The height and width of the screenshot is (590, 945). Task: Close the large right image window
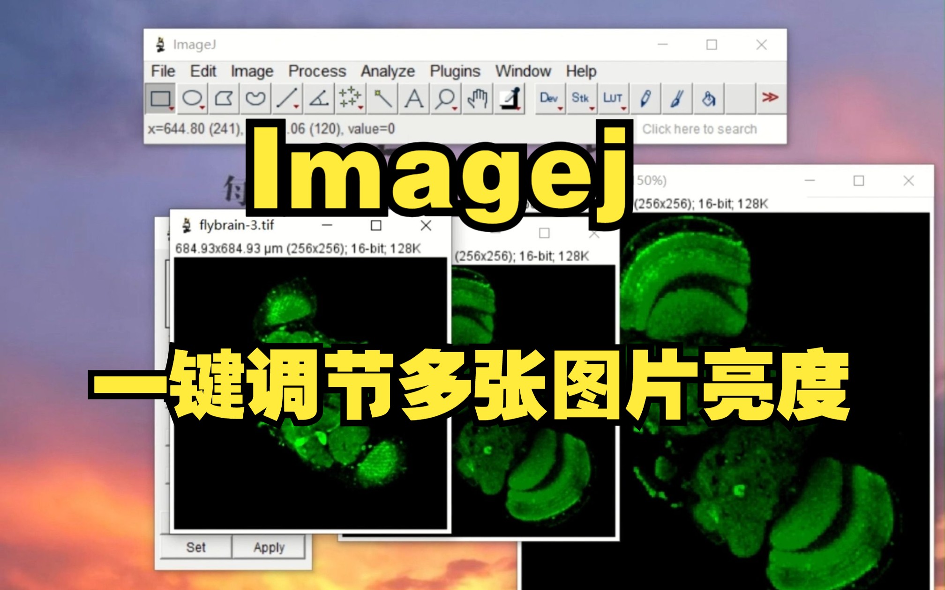click(x=908, y=181)
